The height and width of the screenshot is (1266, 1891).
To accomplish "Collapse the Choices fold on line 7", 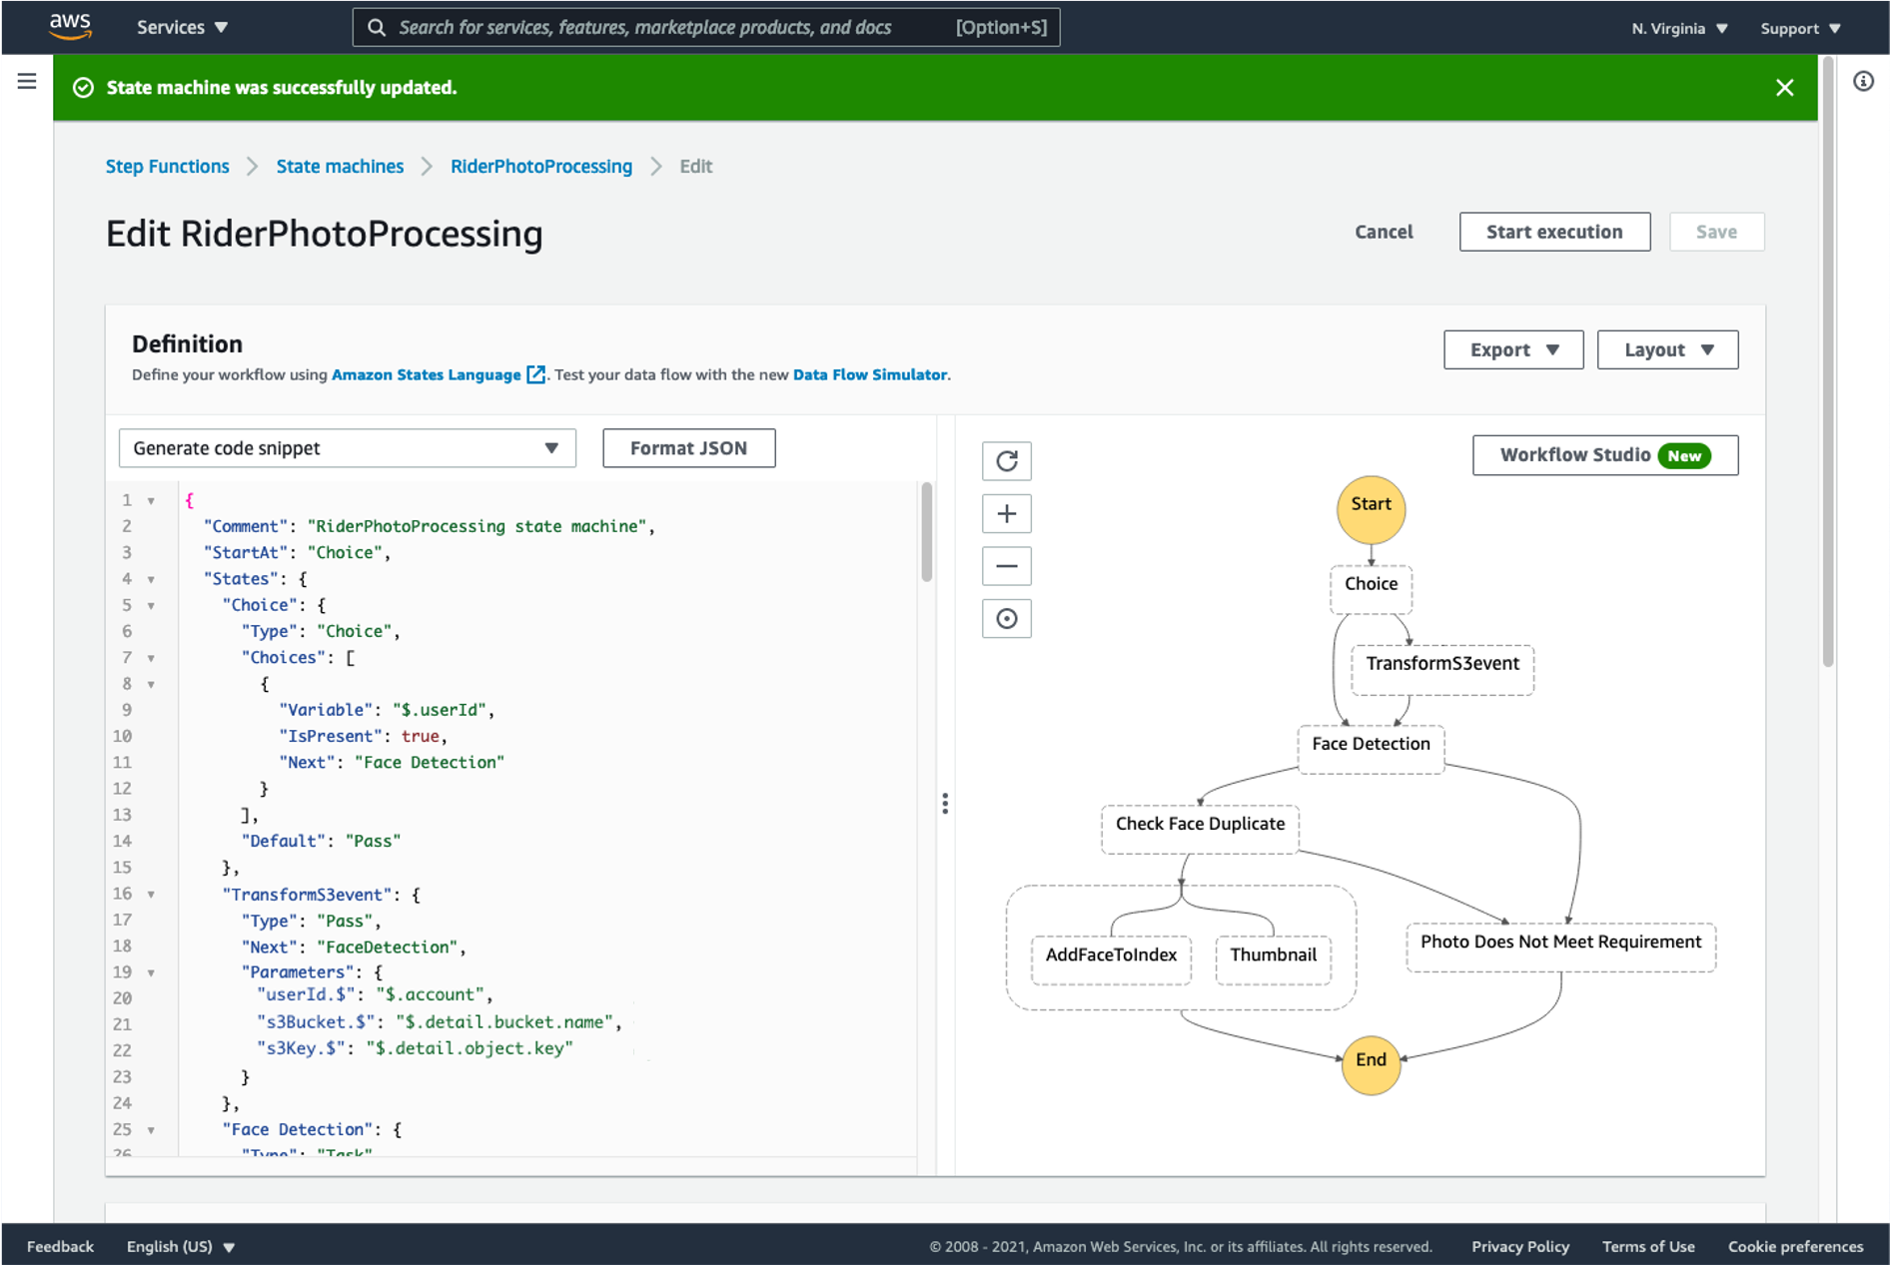I will [151, 659].
